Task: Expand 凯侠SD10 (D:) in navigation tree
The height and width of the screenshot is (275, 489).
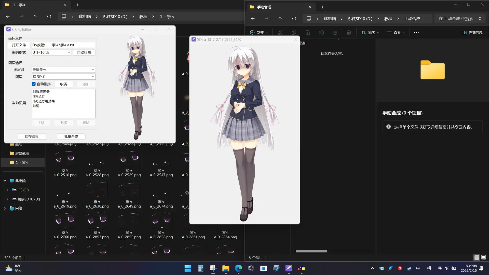Action: click(7, 199)
